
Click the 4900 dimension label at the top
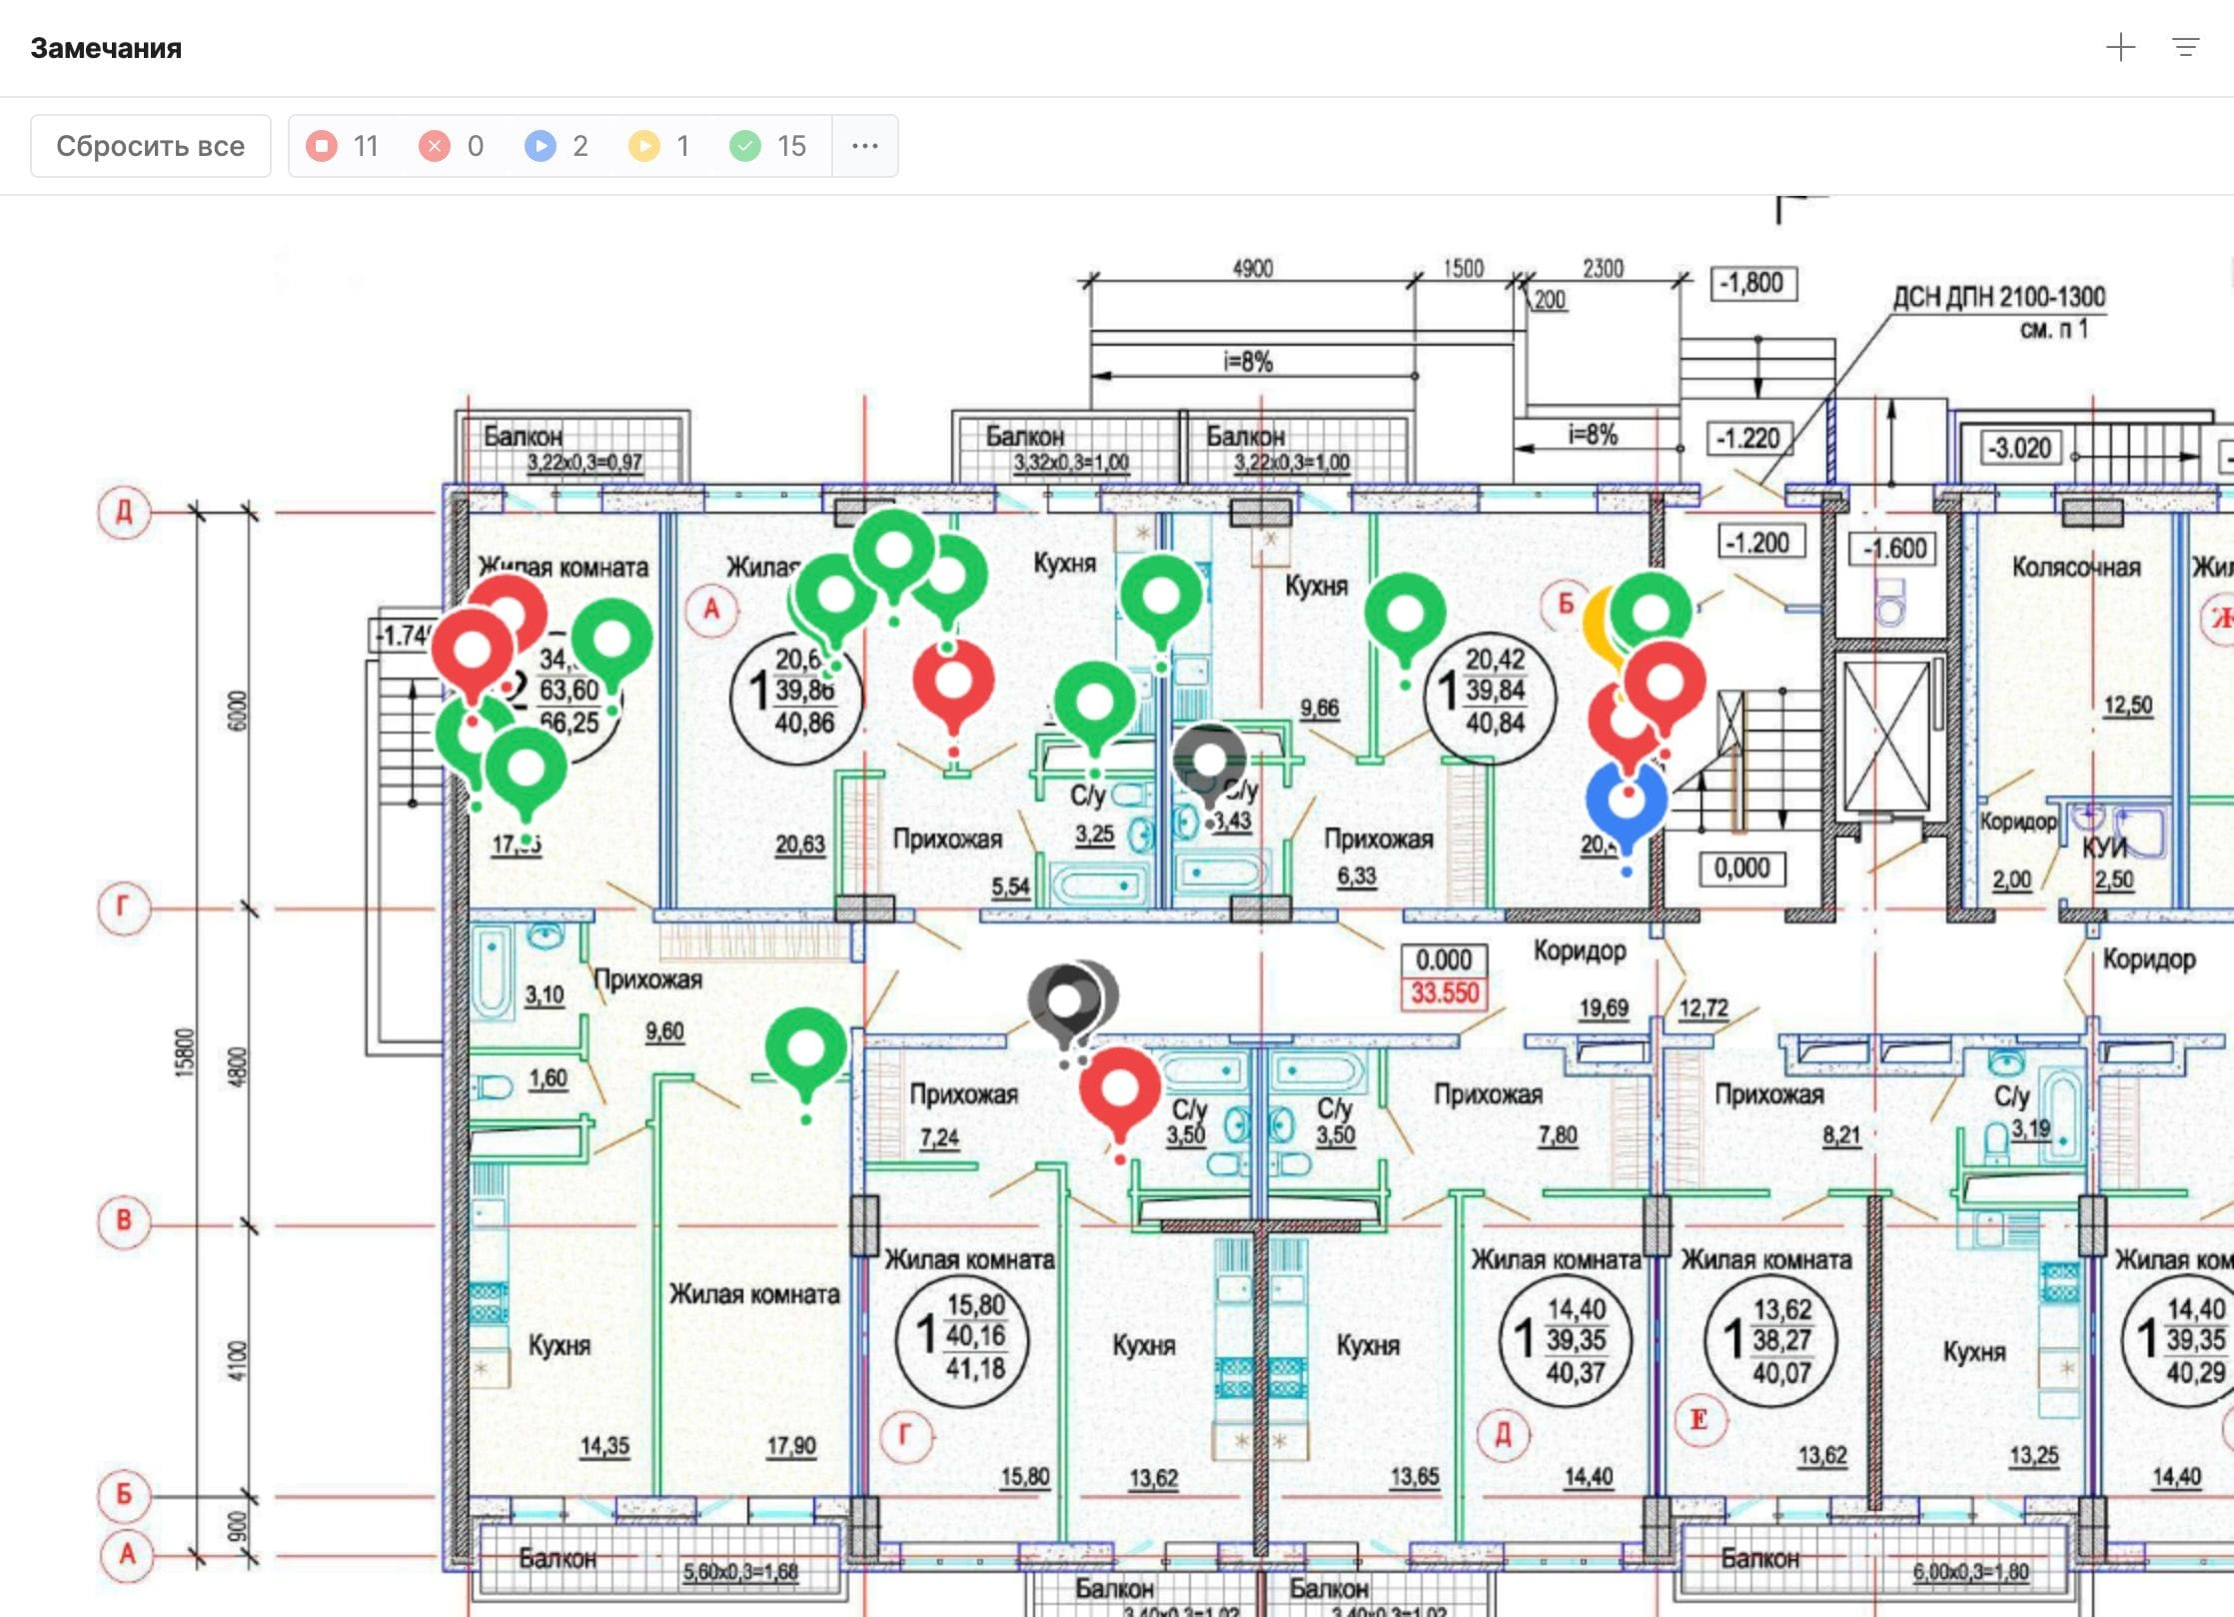click(x=1253, y=268)
